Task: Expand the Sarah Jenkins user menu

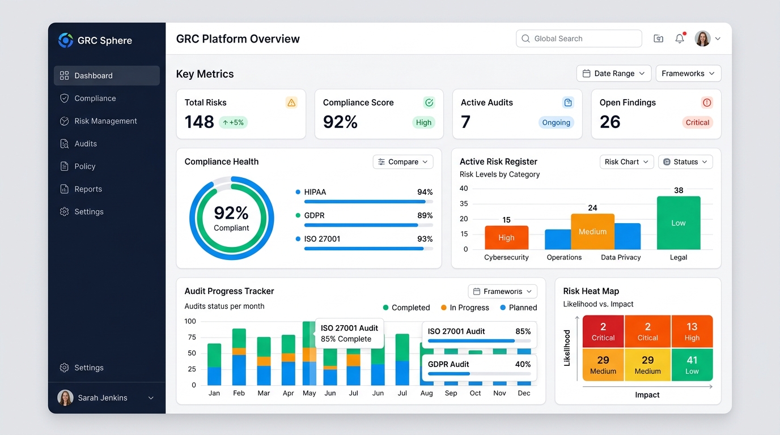Action: tap(151, 398)
